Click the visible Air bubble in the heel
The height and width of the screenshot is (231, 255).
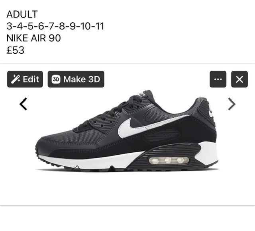[x=169, y=160]
